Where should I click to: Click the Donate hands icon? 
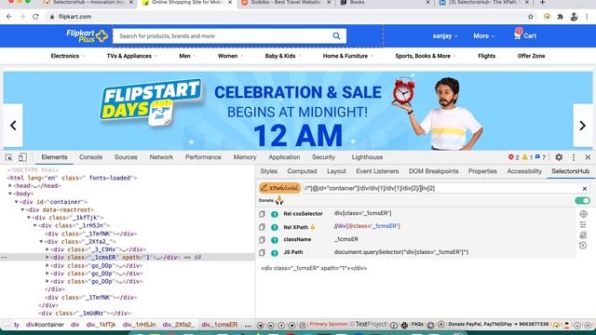pos(279,200)
